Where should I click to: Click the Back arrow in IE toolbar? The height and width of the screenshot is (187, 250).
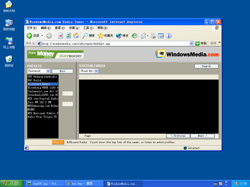tap(29, 35)
